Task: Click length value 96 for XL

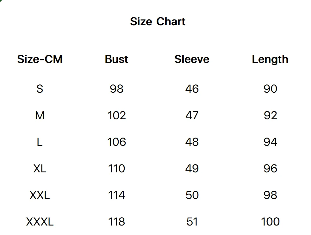Action: [270, 169]
